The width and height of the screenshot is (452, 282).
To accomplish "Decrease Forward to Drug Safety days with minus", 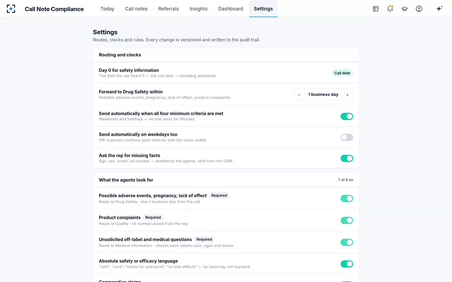I will [x=299, y=95].
